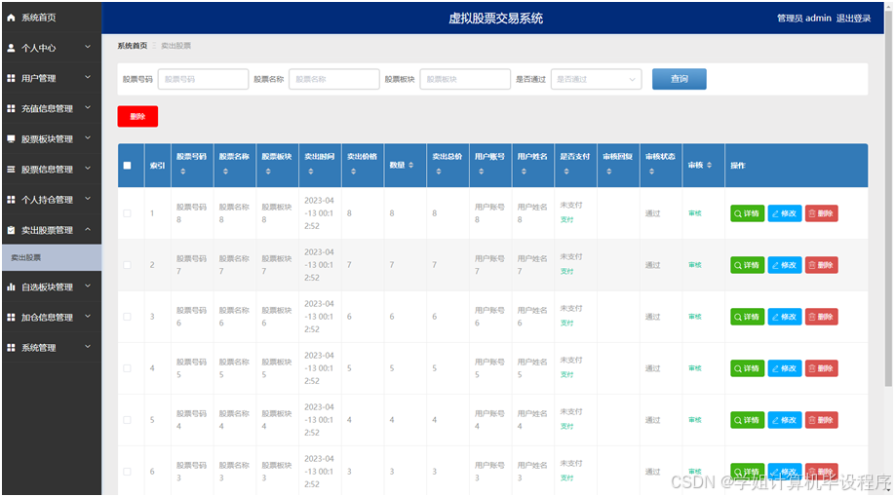Click the person icon beside 个人中心

pyautogui.click(x=11, y=48)
